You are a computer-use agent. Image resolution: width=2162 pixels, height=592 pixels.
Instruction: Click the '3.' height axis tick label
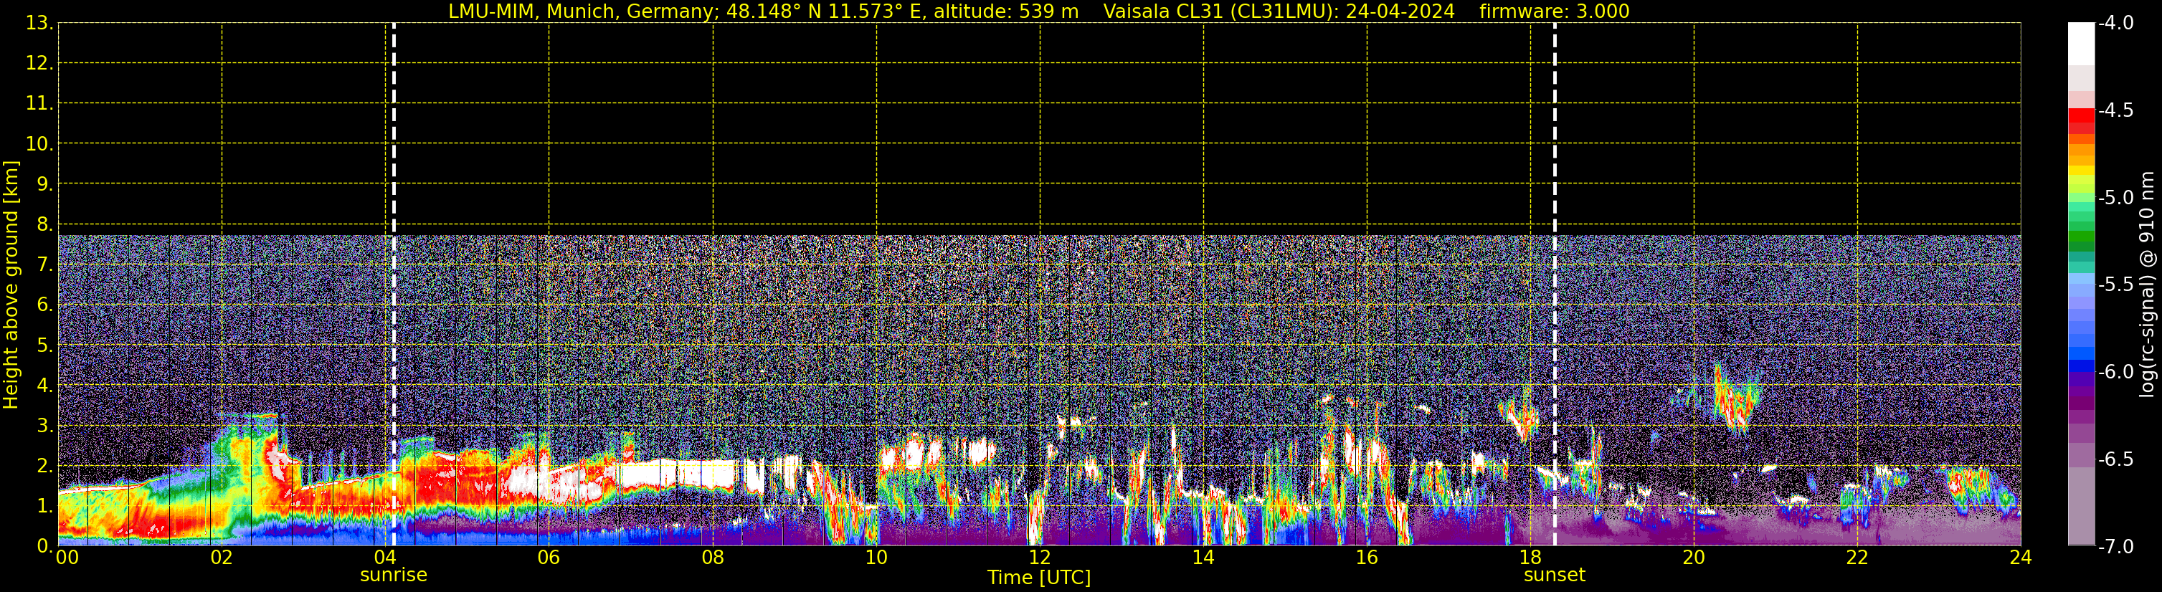point(44,425)
